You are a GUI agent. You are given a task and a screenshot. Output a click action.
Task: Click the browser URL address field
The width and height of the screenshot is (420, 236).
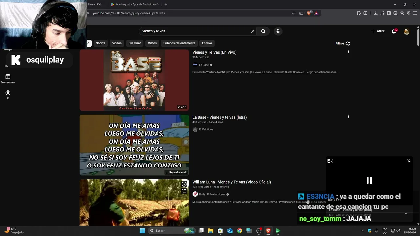point(190,13)
